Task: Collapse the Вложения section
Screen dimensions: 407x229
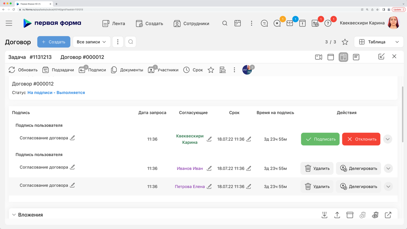Action: pos(14,215)
